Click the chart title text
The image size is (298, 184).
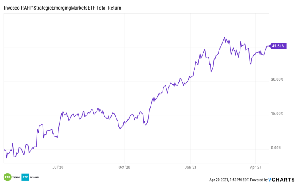point(62,8)
